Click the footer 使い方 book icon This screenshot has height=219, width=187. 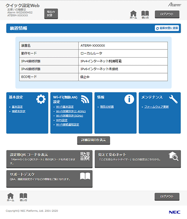[24, 197]
